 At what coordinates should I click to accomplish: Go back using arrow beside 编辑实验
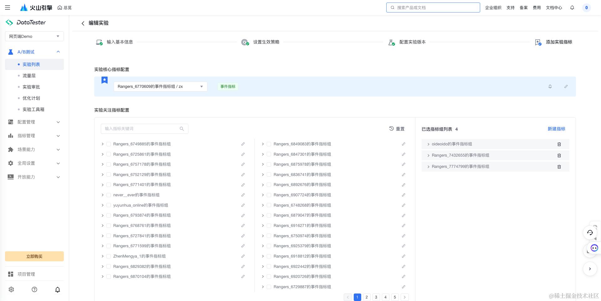(x=83, y=23)
